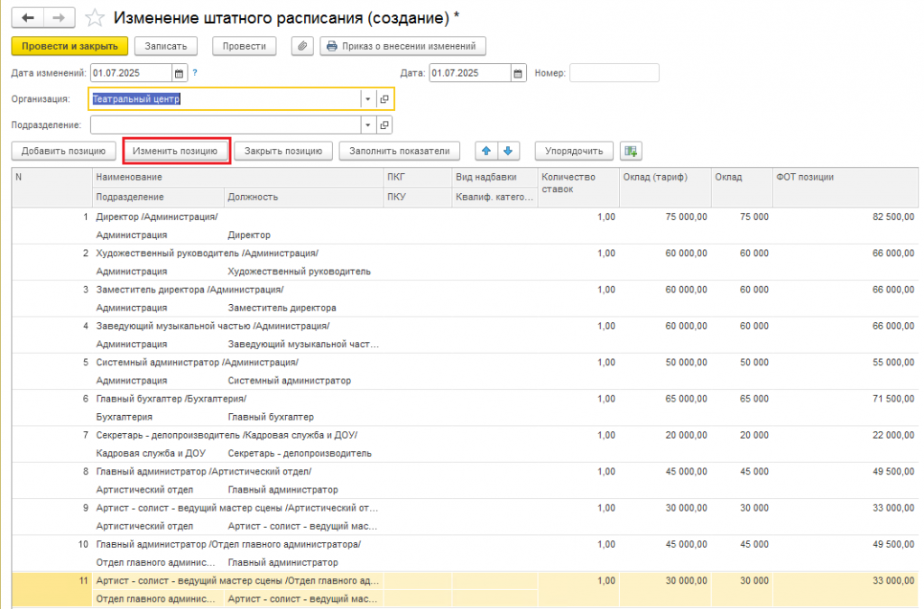The height and width of the screenshot is (609, 924).
Task: Select row Директор /Администрация/
Action: coord(465,226)
